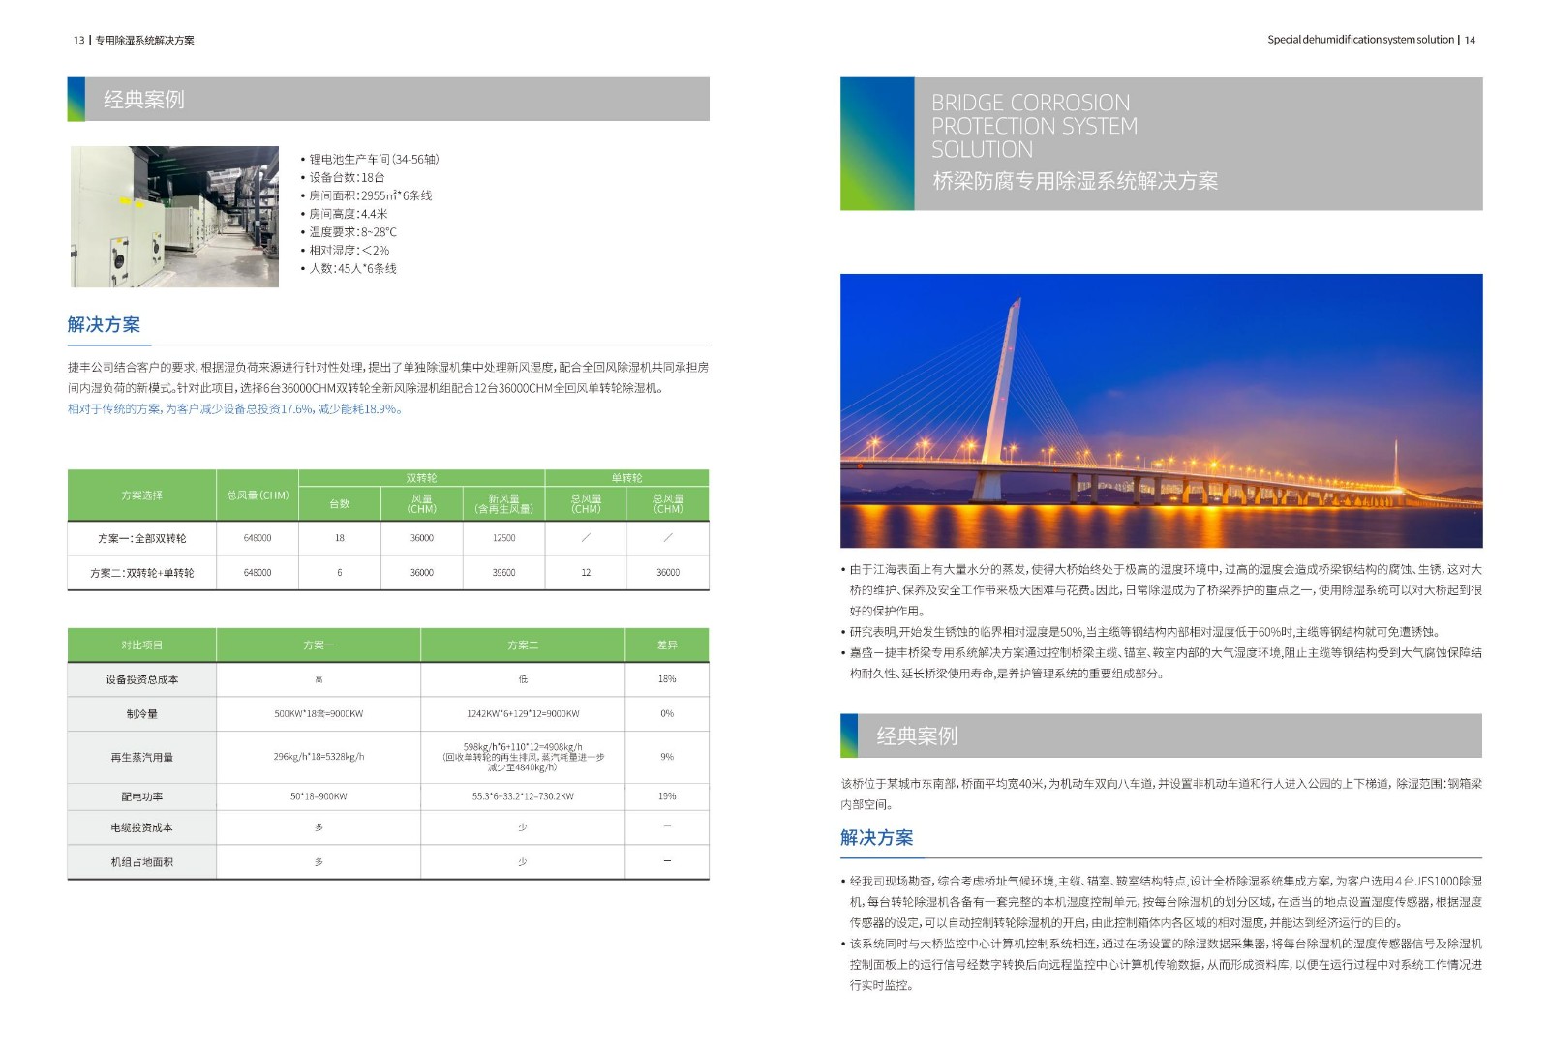
Task: Click the 差异 column header
Action: [x=667, y=645]
